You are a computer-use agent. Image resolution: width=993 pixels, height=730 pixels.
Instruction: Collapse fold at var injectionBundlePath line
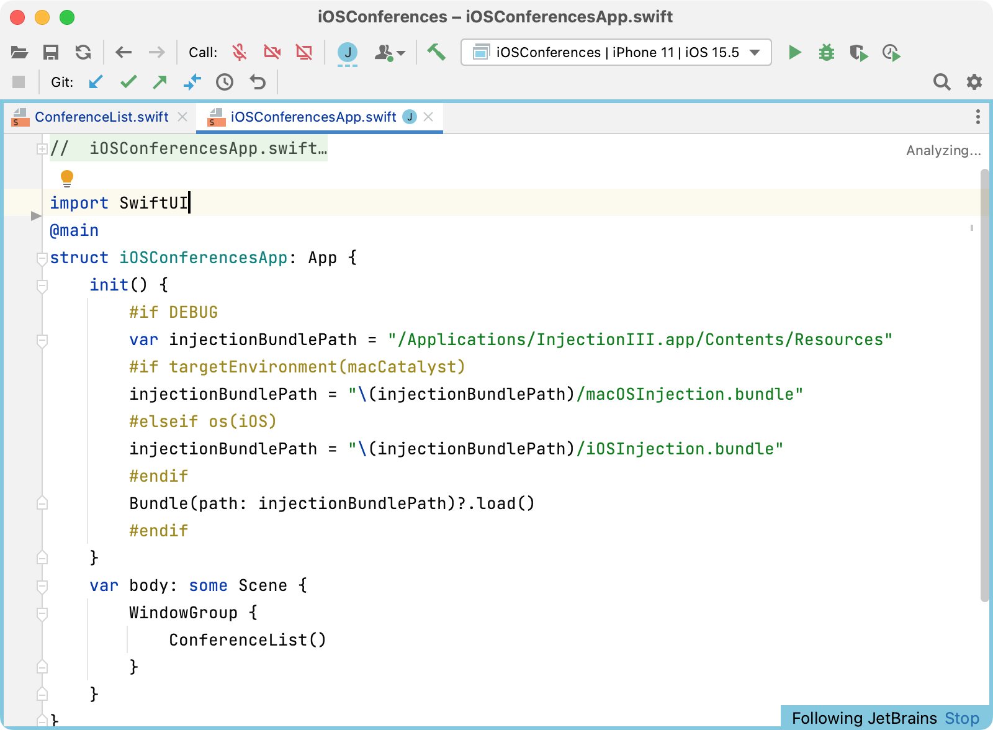coord(42,341)
